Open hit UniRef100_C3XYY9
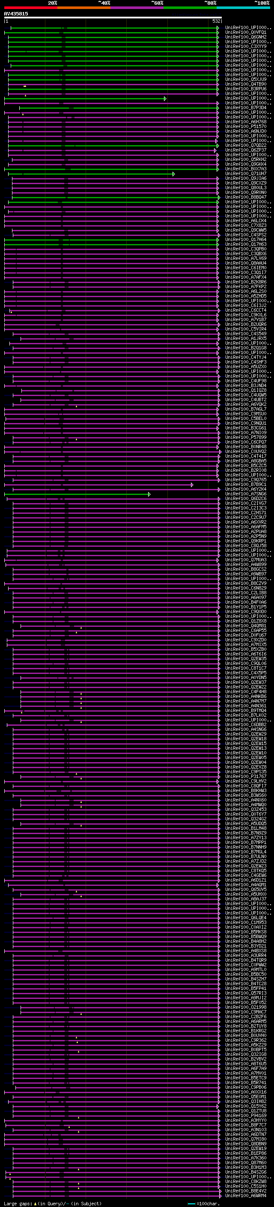Viewport: 274px width, 1207px height. click(x=246, y=46)
